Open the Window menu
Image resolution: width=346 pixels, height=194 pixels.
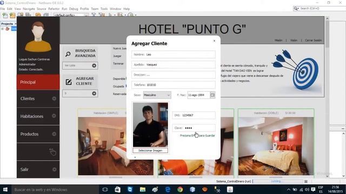[x=115, y=9]
